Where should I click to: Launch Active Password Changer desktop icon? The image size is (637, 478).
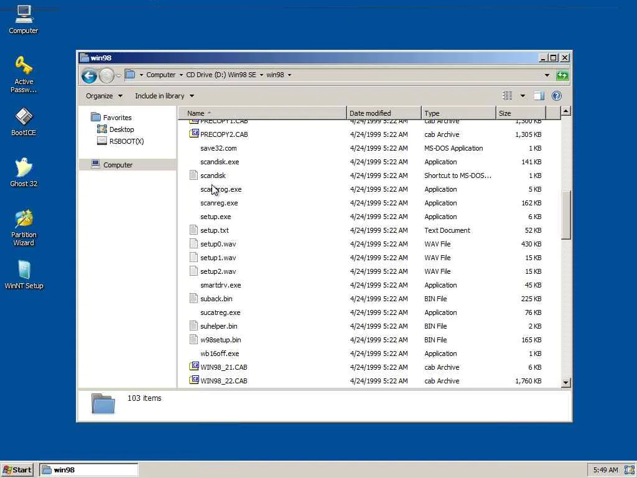[24, 75]
